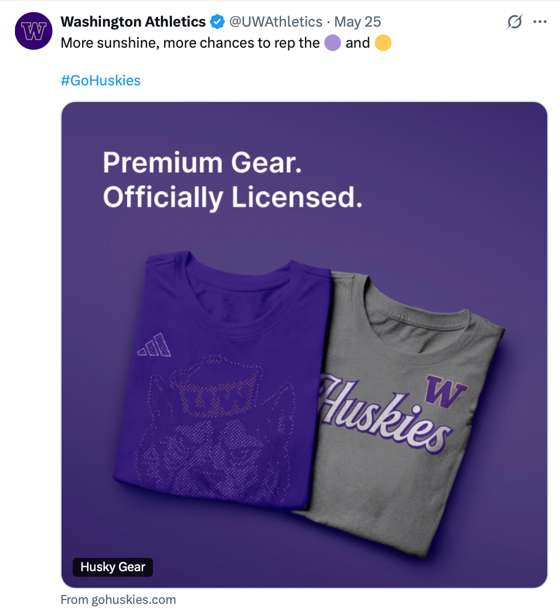
Task: Open the From gohuskies.com source link
Action: 118,599
